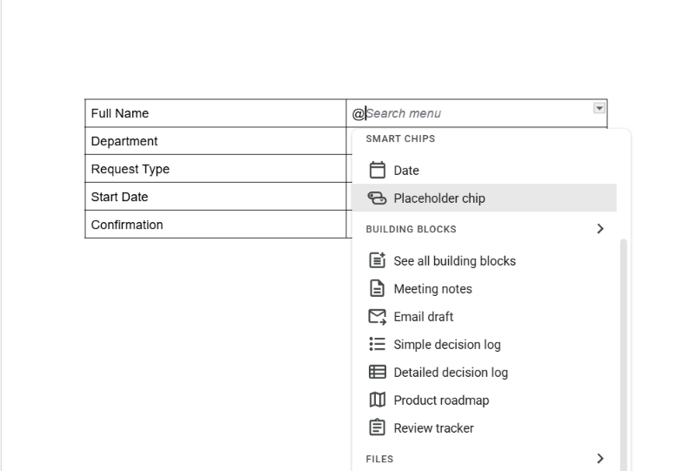The width and height of the screenshot is (689, 471).
Task: Click the Detailed decision log table icon
Action: 377,372
